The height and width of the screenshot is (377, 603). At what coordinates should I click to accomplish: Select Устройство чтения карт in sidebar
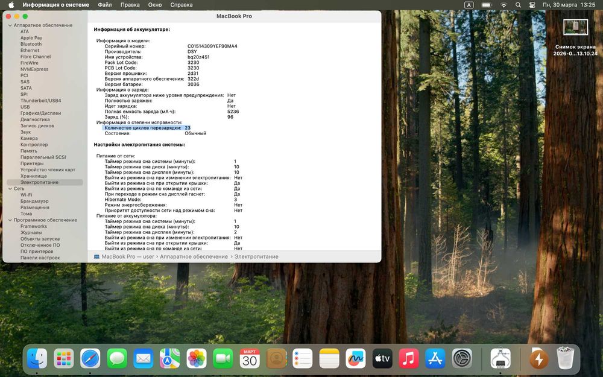pos(48,170)
